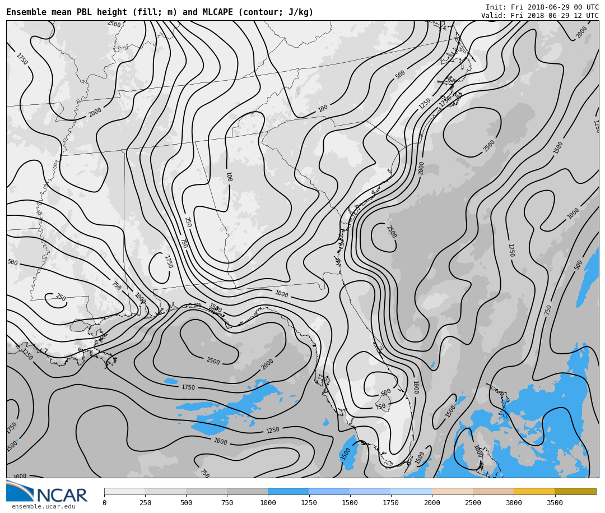The height and width of the screenshot is (513, 605).
Task: Click the 'Init: Fri 2018-06-29 00 UTC' text
Action: [x=542, y=7]
